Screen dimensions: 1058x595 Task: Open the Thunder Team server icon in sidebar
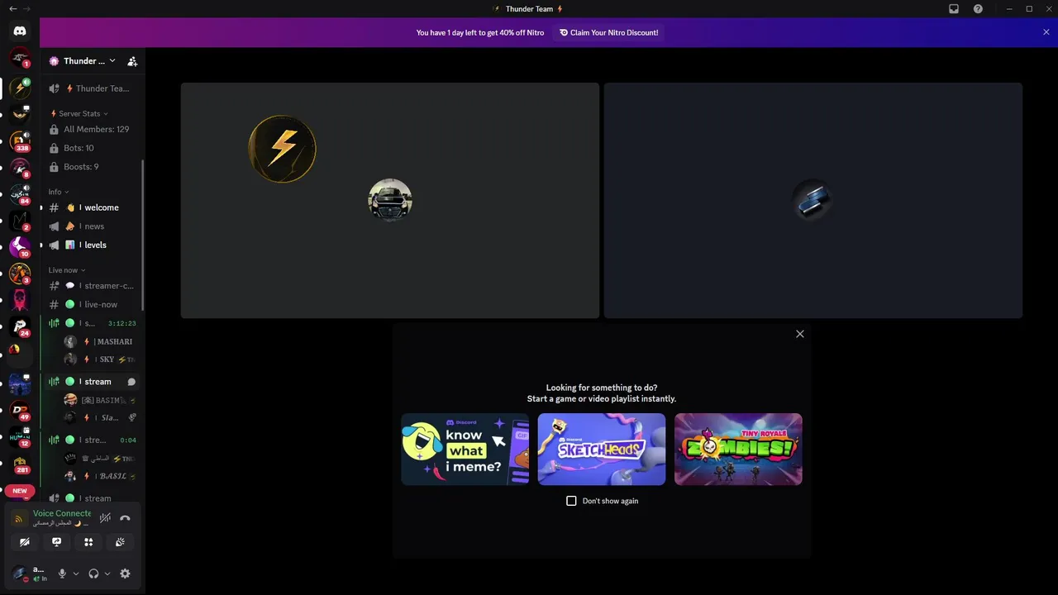tap(20, 88)
